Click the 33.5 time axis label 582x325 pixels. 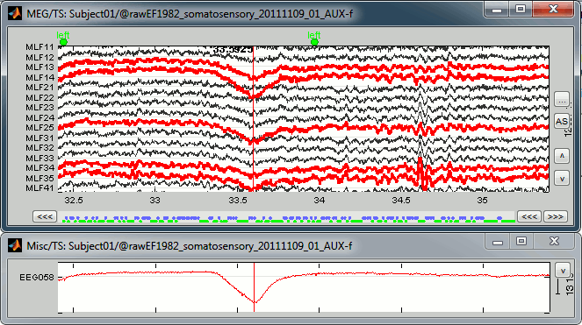coord(238,201)
